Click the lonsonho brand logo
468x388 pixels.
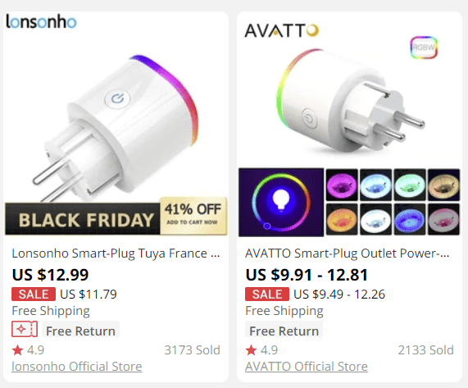pos(41,22)
